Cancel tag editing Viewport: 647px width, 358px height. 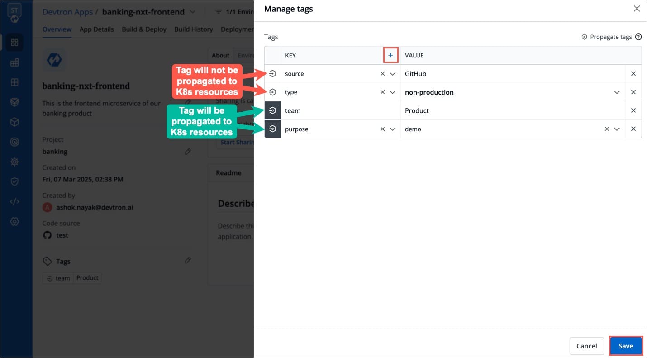586,346
